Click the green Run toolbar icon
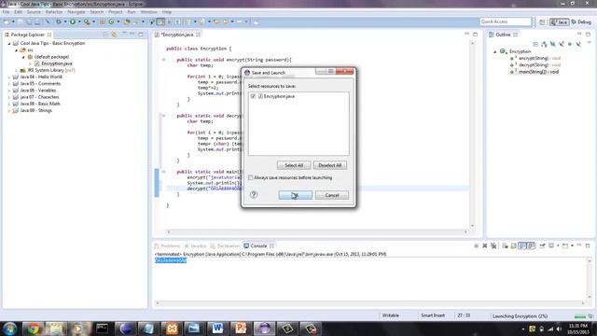Image resolution: width=597 pixels, height=336 pixels. click(x=73, y=22)
